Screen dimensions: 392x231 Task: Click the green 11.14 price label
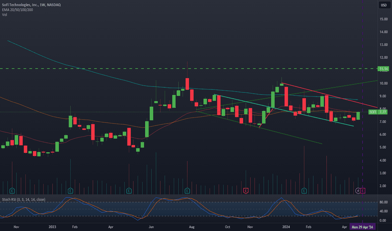pos(383,69)
